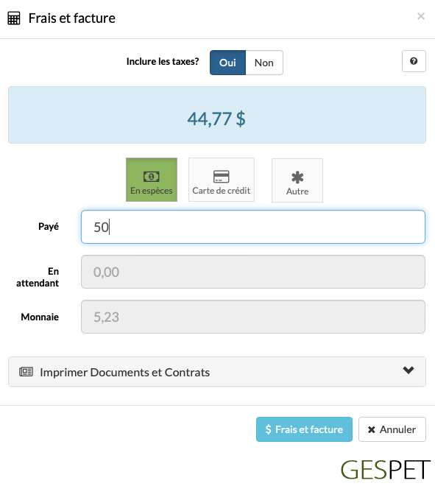Image resolution: width=435 pixels, height=489 pixels.
Task: Click the cash banknote icon
Action: (152, 177)
